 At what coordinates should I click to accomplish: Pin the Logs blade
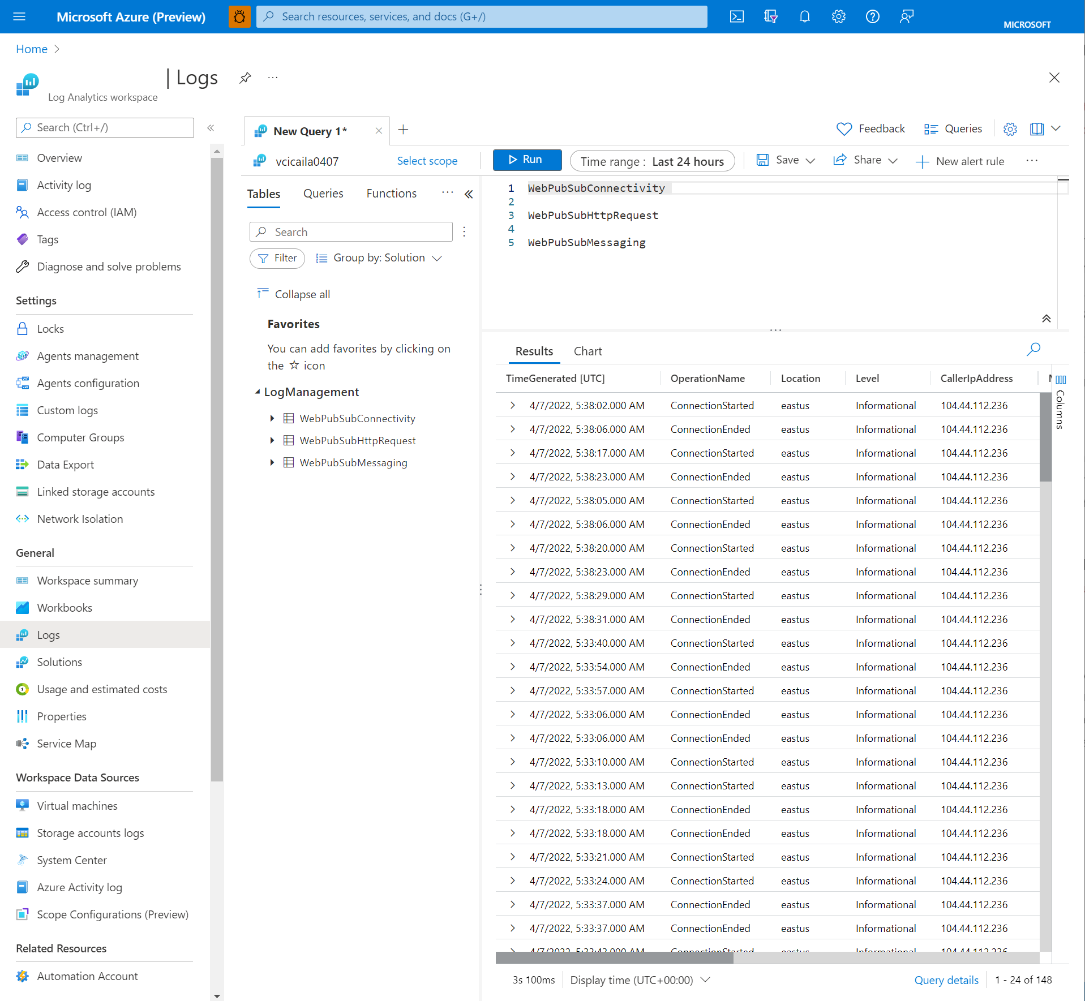click(x=245, y=78)
